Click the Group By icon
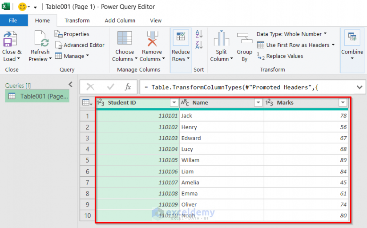The width and height of the screenshot is (367, 228). (x=244, y=38)
